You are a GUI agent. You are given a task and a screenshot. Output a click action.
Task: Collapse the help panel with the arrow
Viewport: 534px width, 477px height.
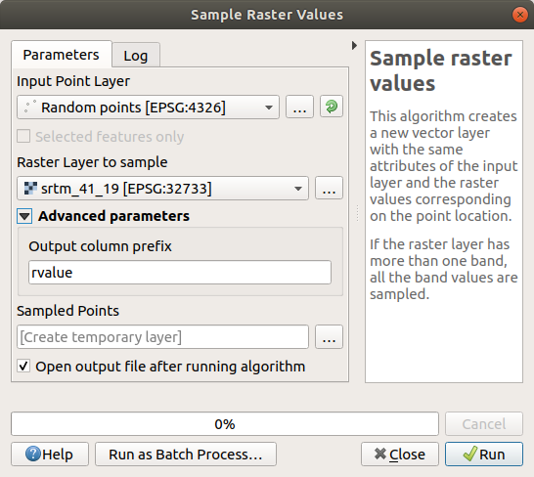tap(354, 45)
